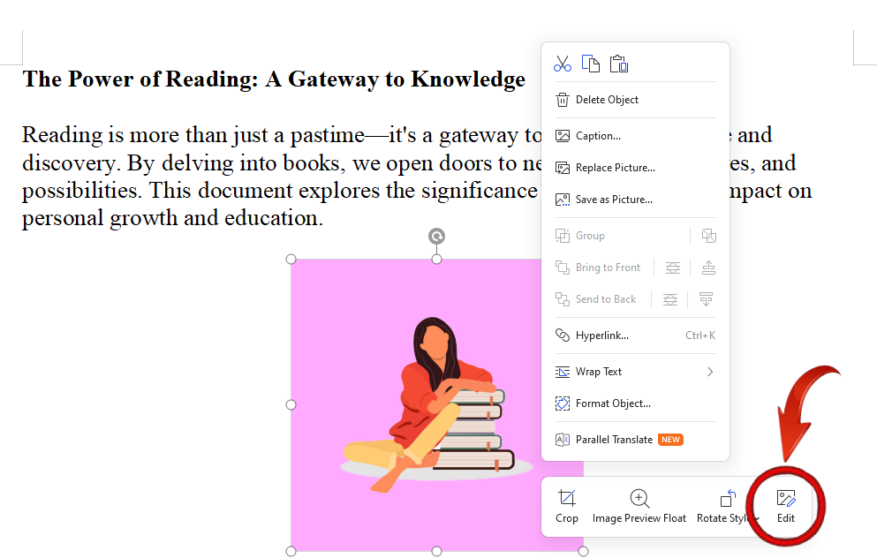Select Replace Picture... option

point(635,168)
